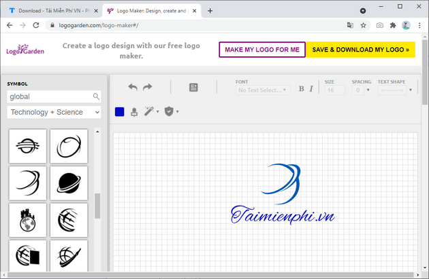Click the page vertical scrollbar thumb
The height and width of the screenshot is (279, 429).
point(425,72)
